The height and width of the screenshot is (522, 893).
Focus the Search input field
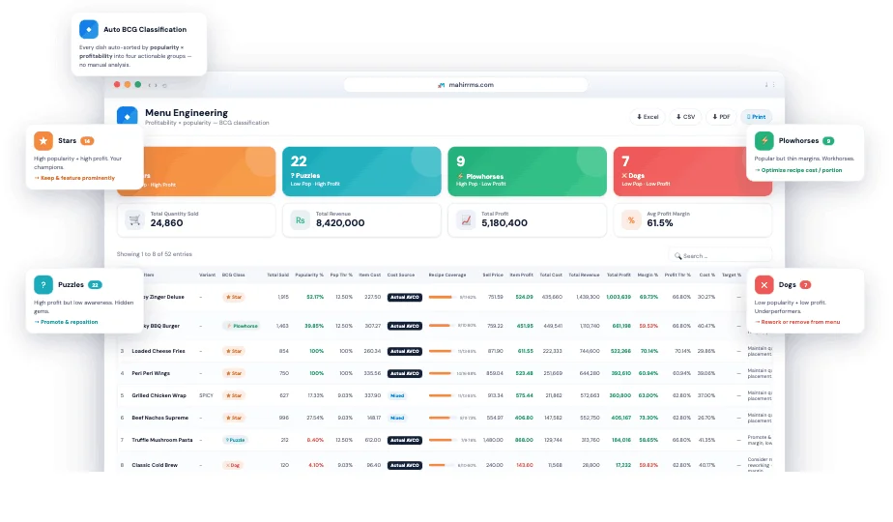click(x=720, y=255)
